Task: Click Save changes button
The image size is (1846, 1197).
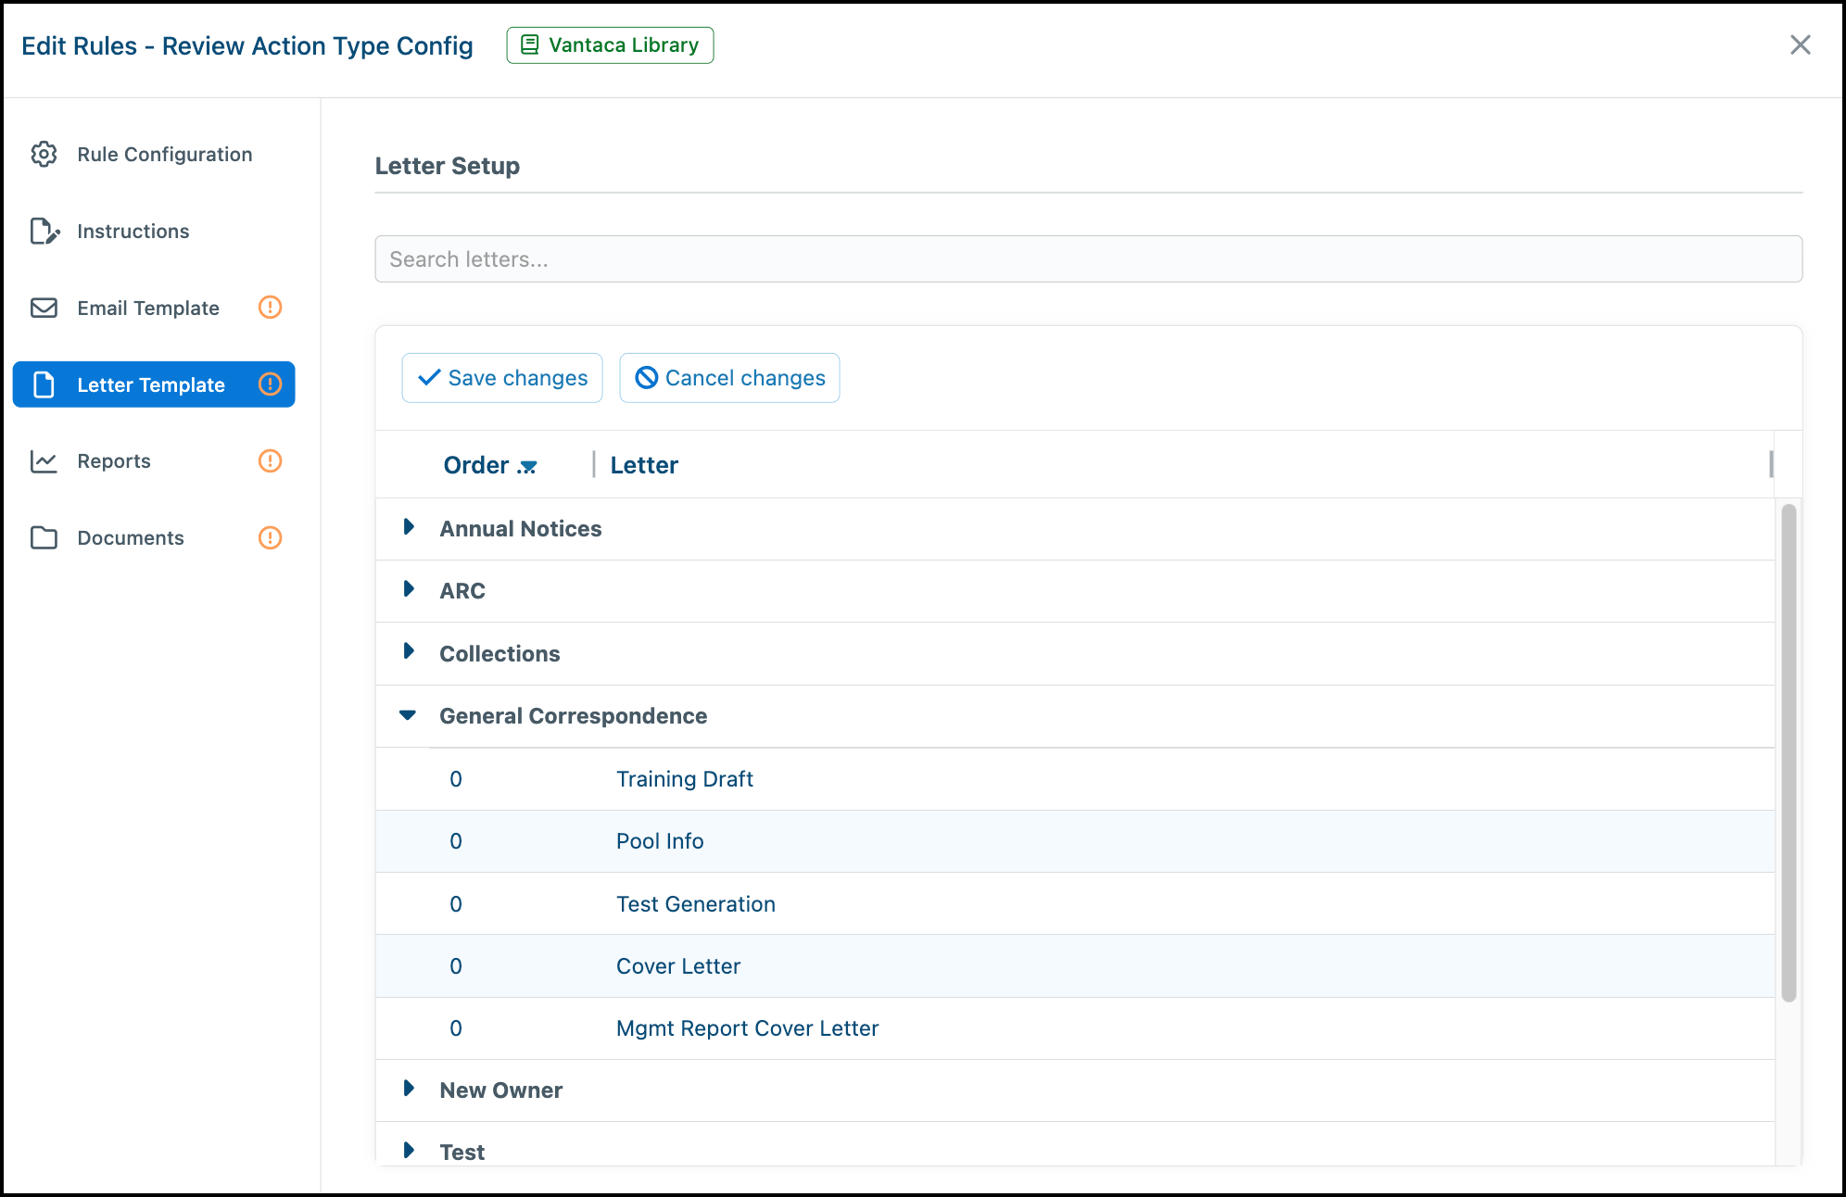Action: click(x=502, y=378)
